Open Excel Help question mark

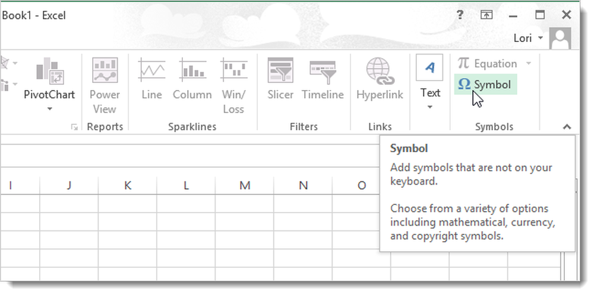click(x=460, y=15)
